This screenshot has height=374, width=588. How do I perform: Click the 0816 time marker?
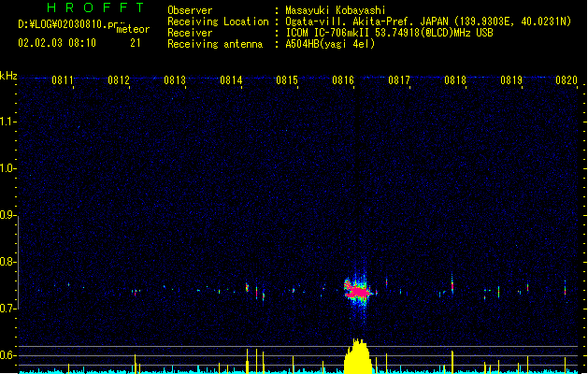343,80
